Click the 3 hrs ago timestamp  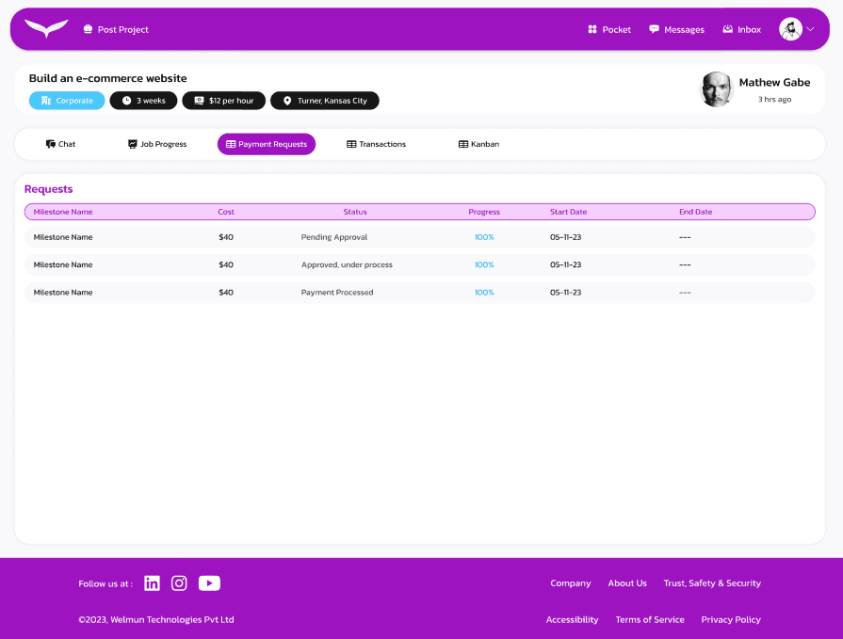[x=775, y=100]
